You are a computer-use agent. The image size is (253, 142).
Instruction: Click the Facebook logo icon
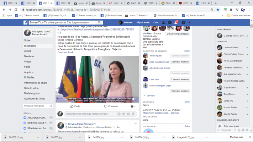pos(26,22)
